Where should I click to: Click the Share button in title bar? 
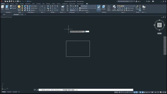point(29,1)
